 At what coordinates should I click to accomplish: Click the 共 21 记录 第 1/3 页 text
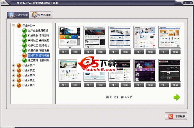[119, 97]
